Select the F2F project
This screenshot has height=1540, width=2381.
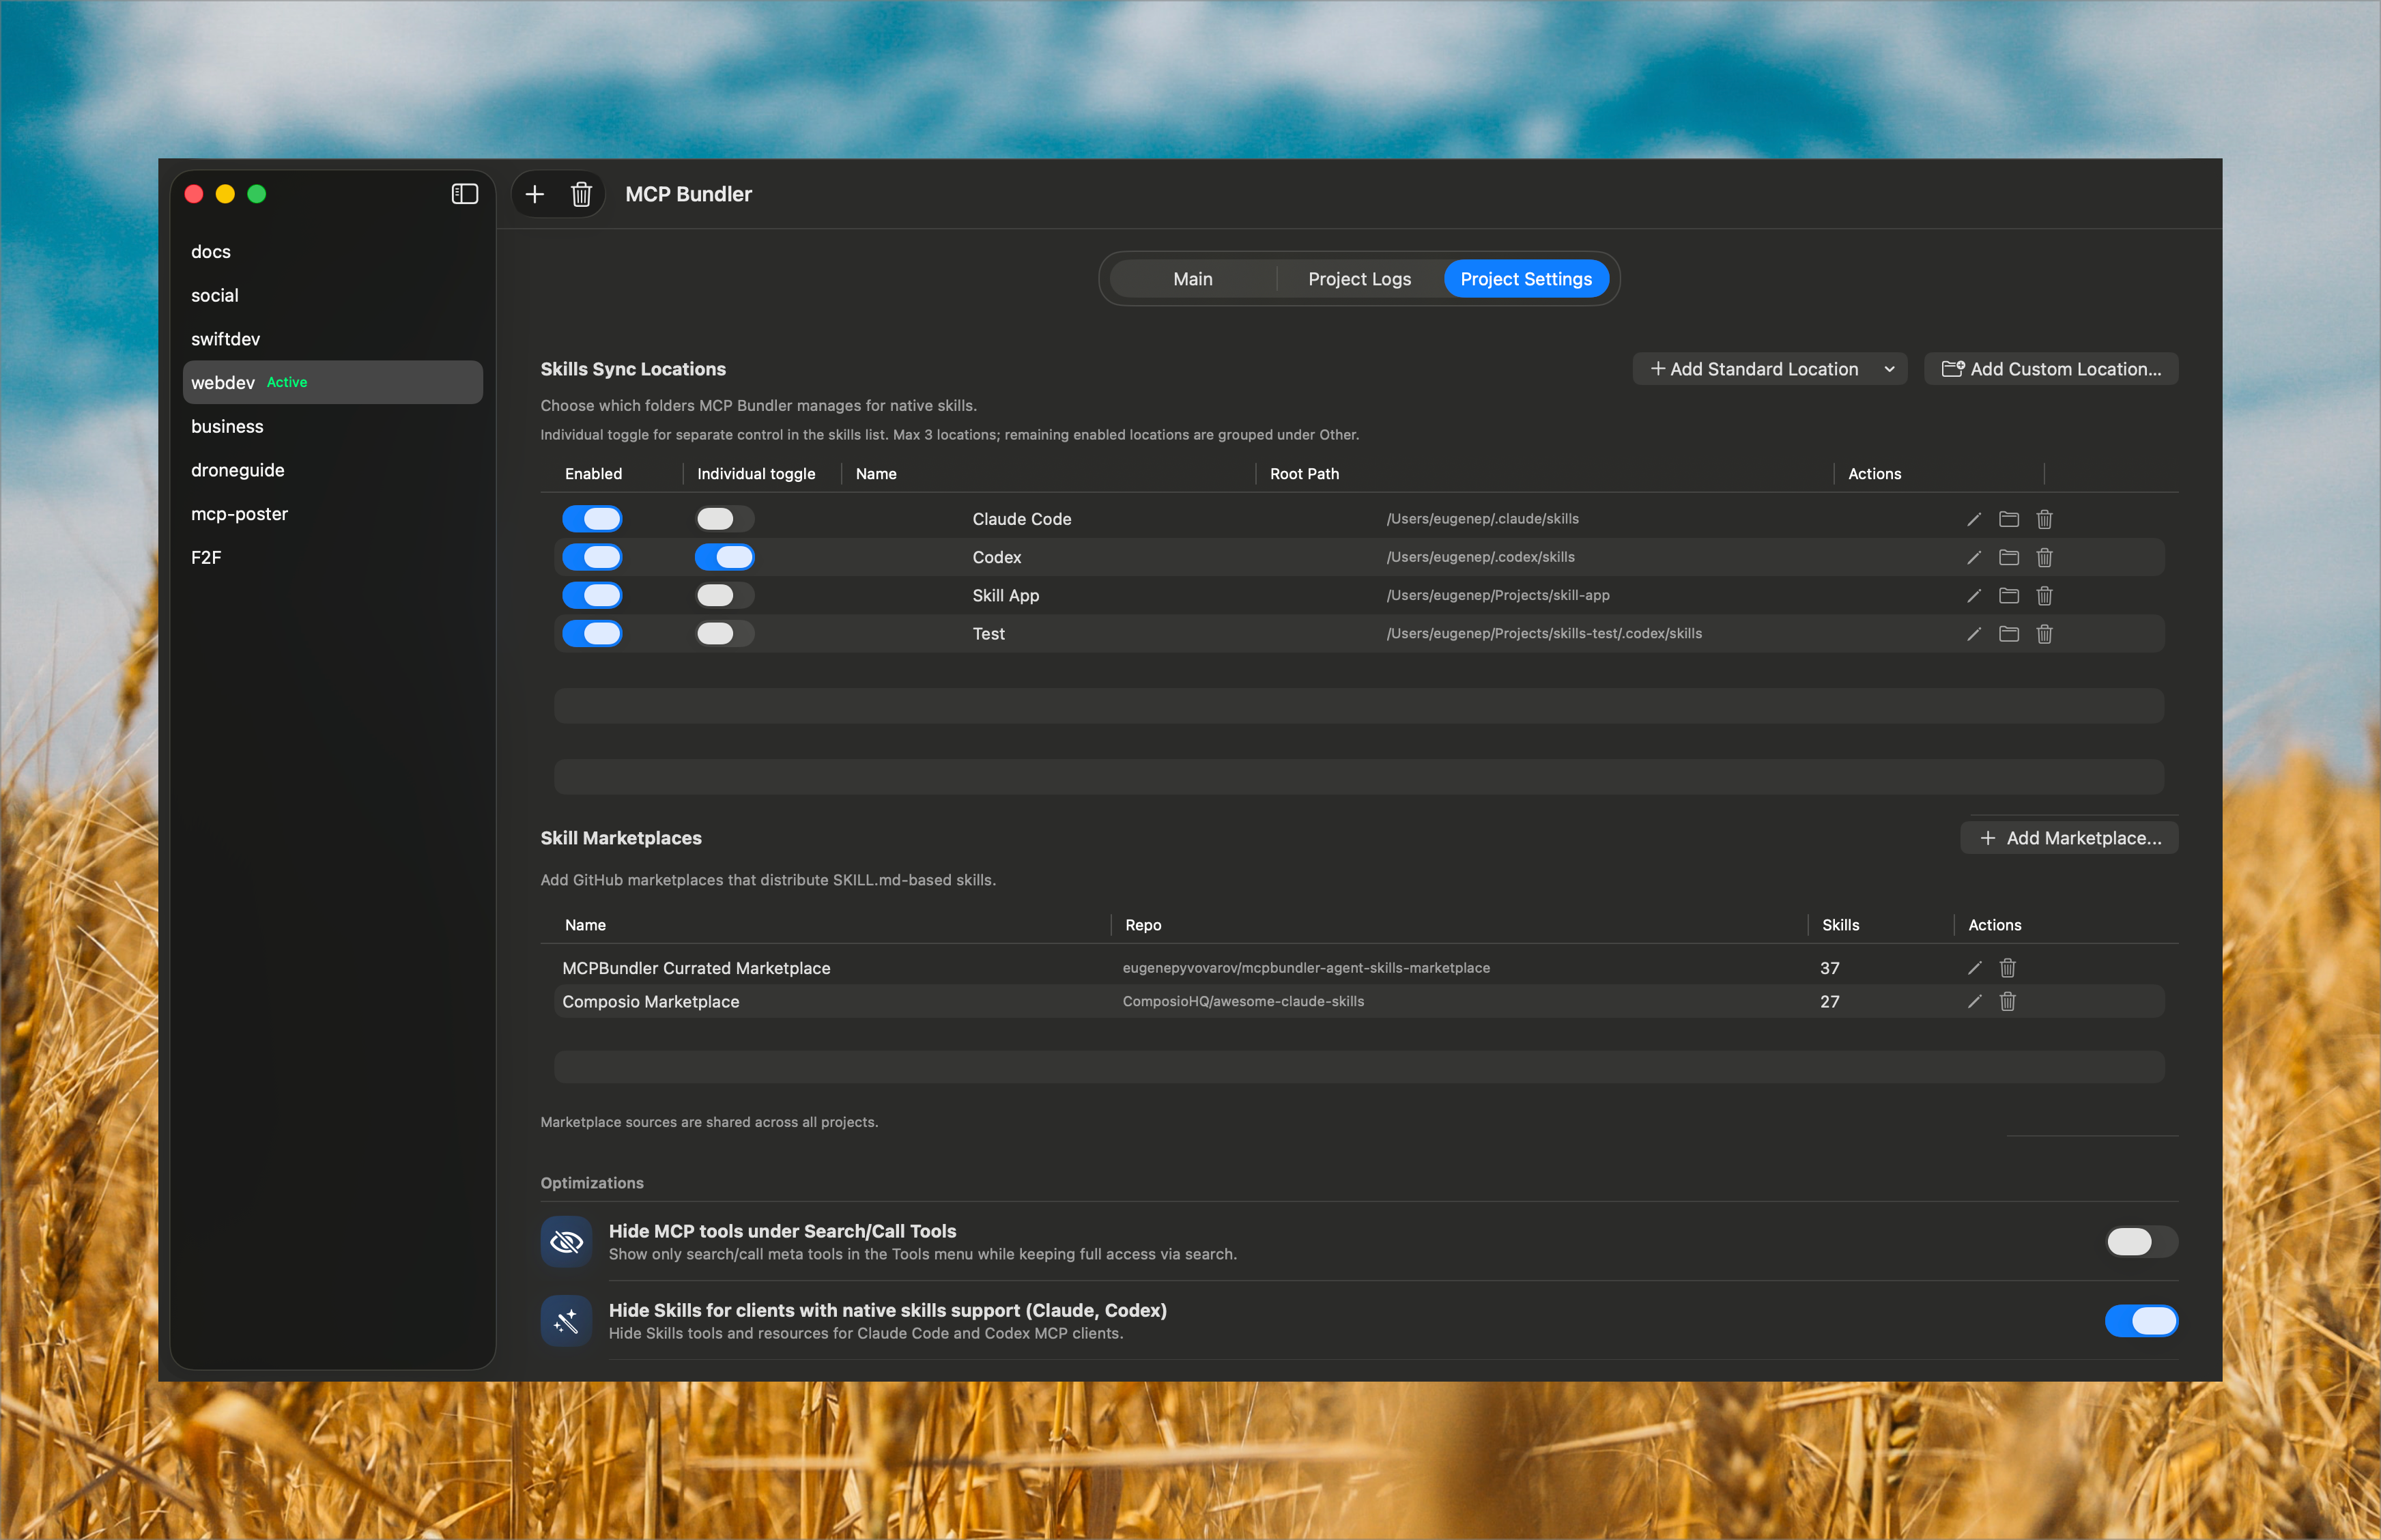(x=333, y=558)
